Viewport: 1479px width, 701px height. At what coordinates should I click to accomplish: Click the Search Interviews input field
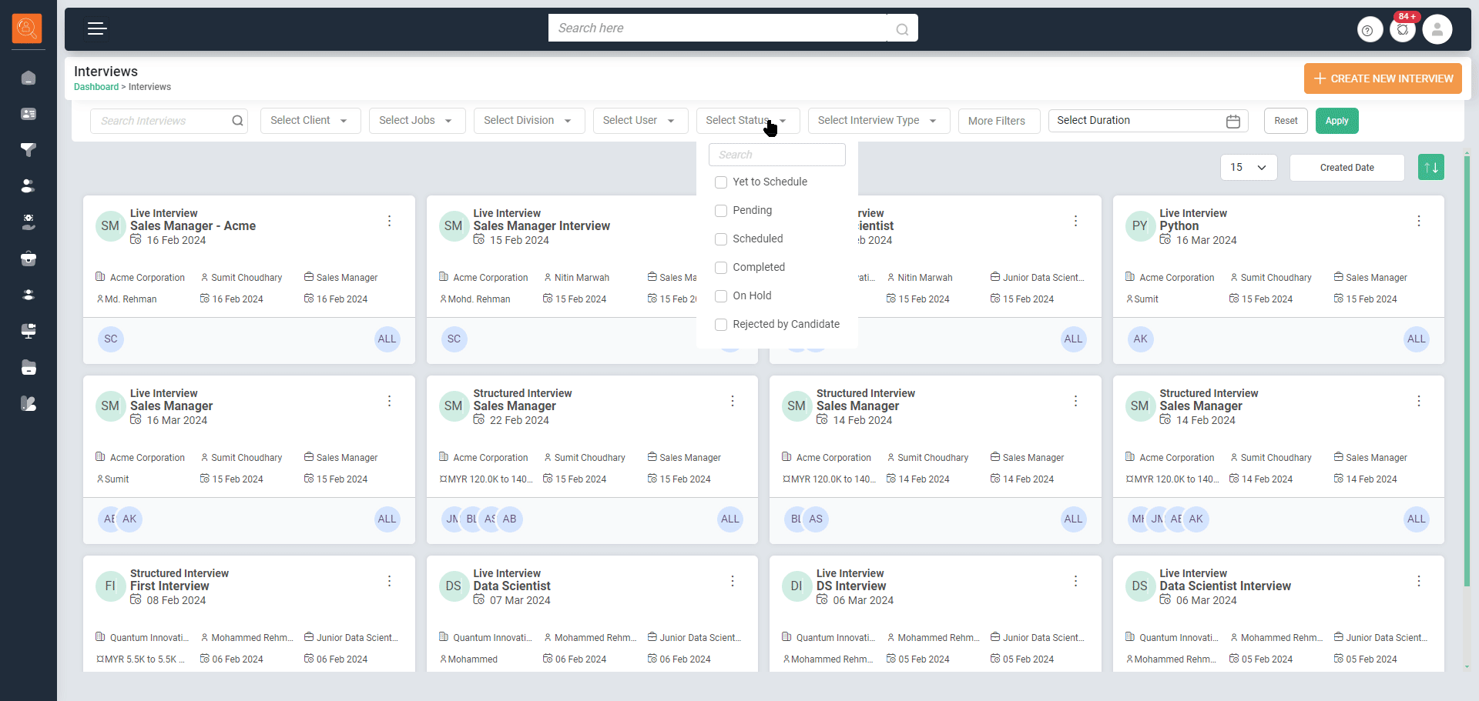pyautogui.click(x=160, y=121)
